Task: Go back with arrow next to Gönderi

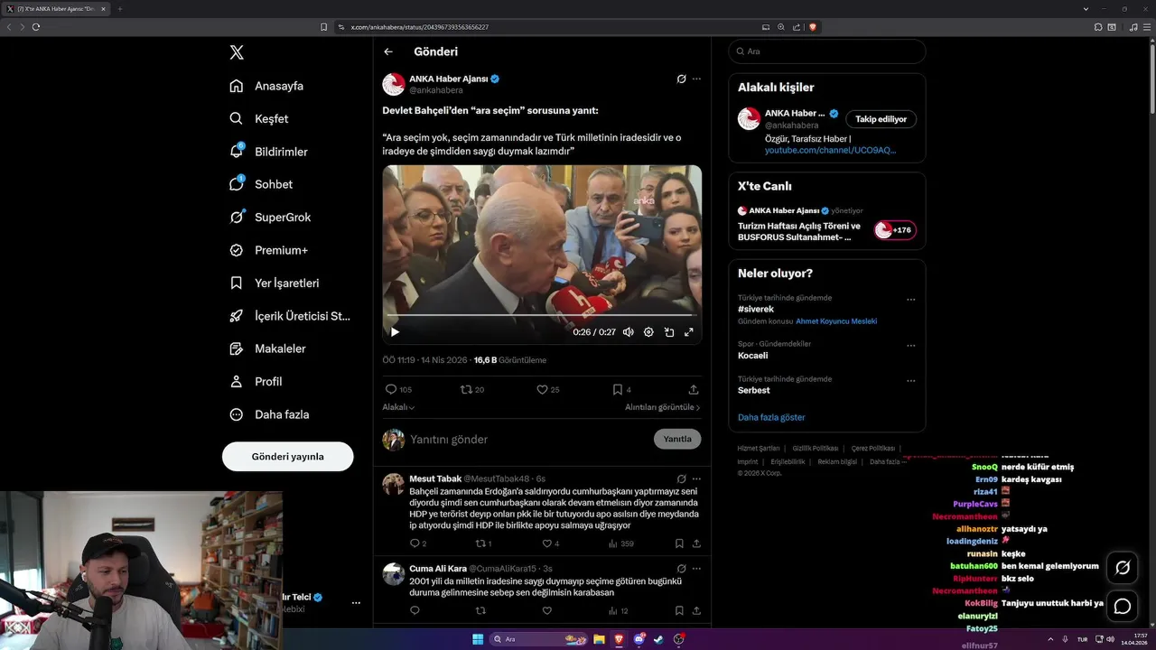Action: pos(388,51)
